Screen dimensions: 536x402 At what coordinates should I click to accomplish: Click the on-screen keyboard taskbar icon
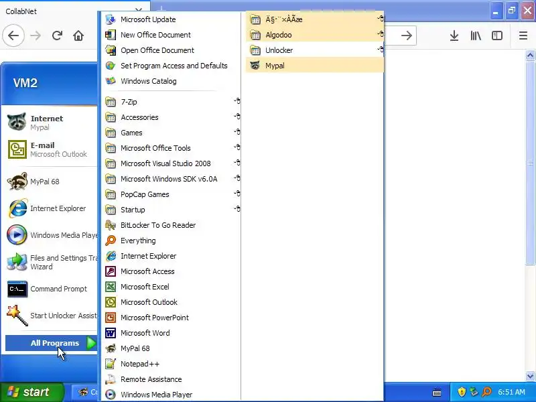pyautogui.click(x=437, y=393)
